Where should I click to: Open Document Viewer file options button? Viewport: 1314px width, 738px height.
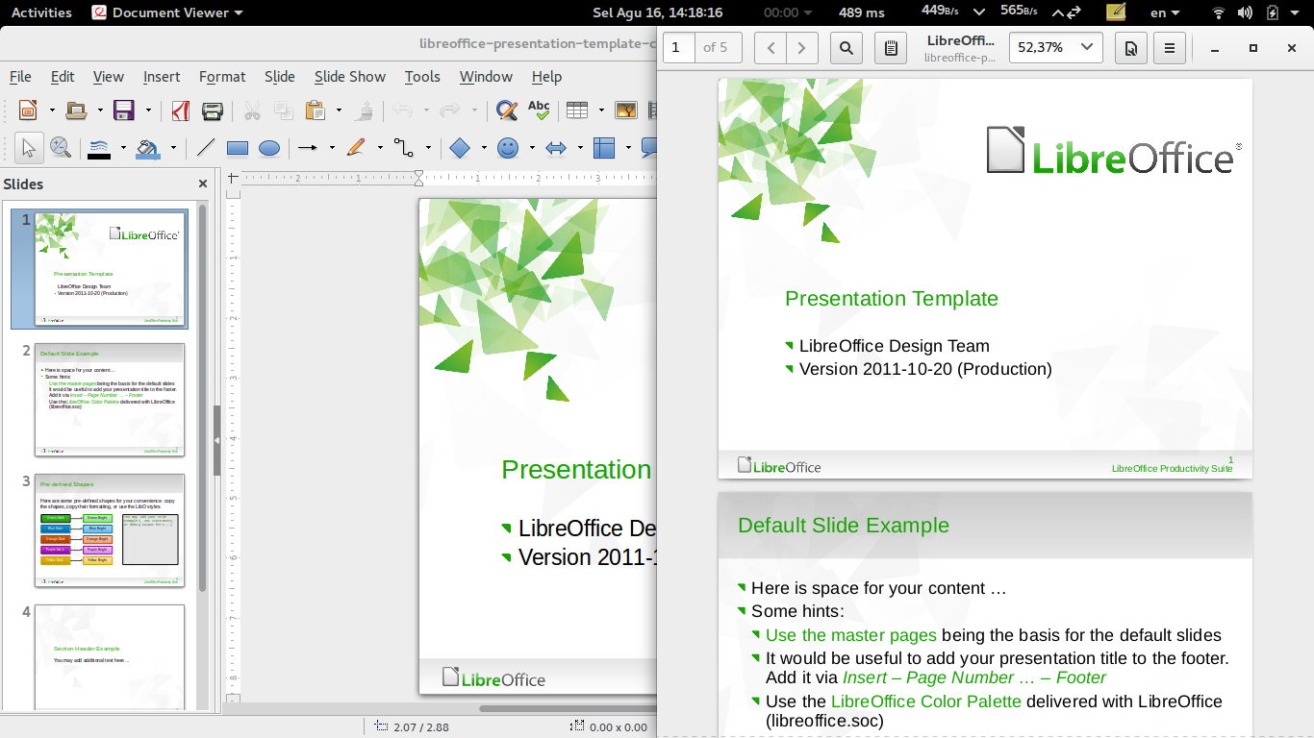coord(1131,47)
